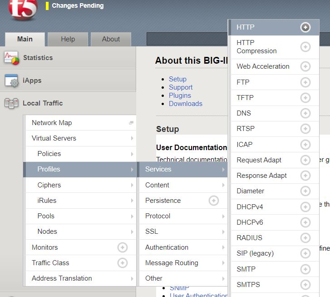Click the Statistics chart icon
The image size is (330, 297).
tap(11, 58)
